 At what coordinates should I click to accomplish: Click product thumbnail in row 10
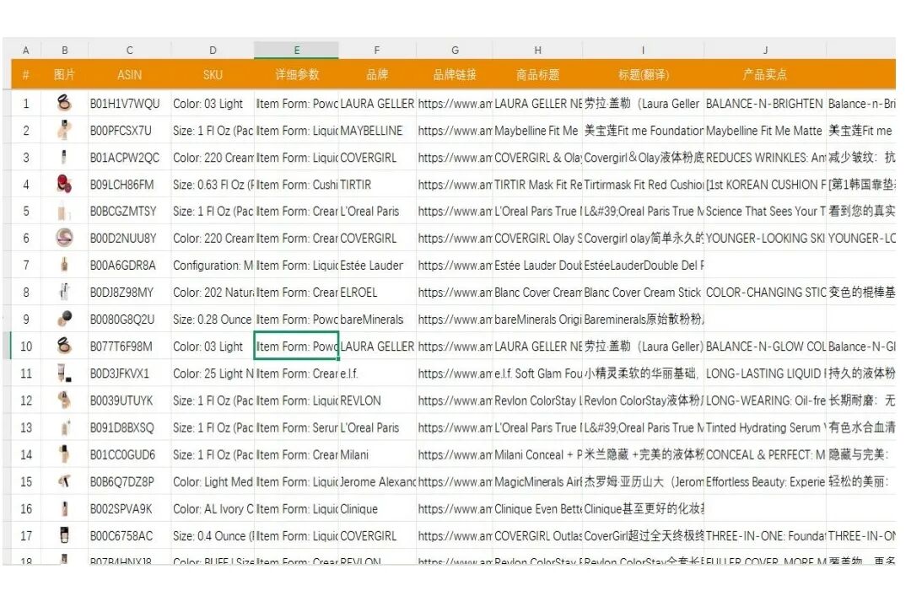[64, 346]
